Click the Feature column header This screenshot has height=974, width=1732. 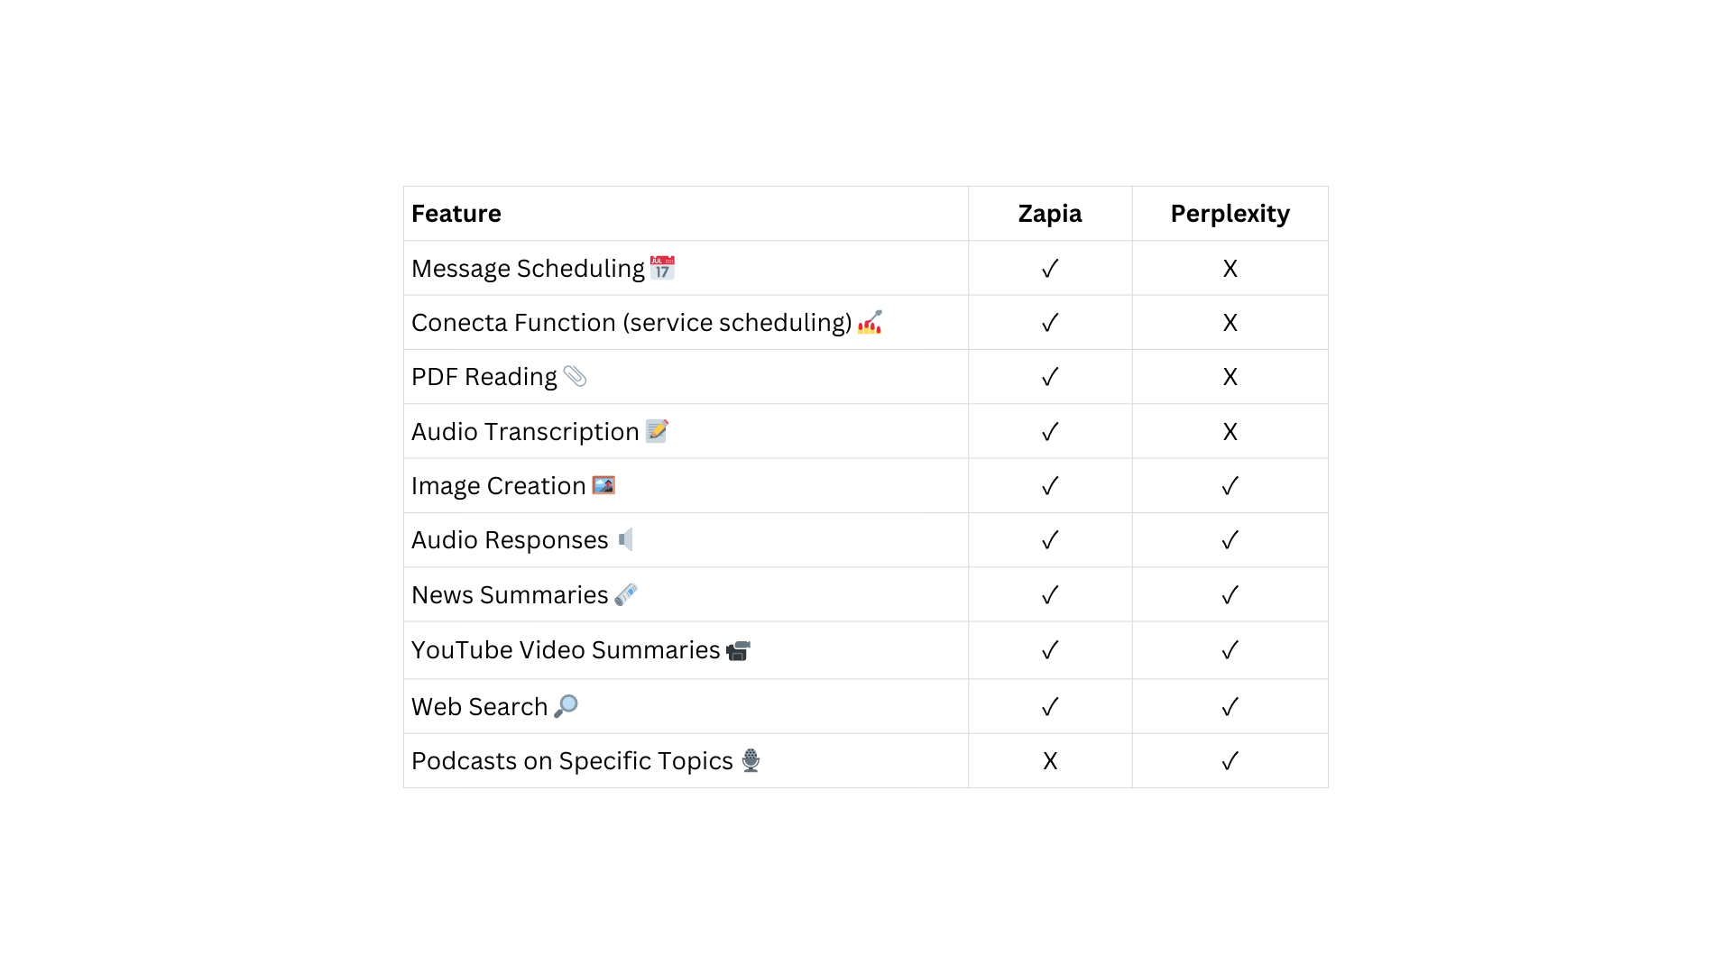click(456, 214)
